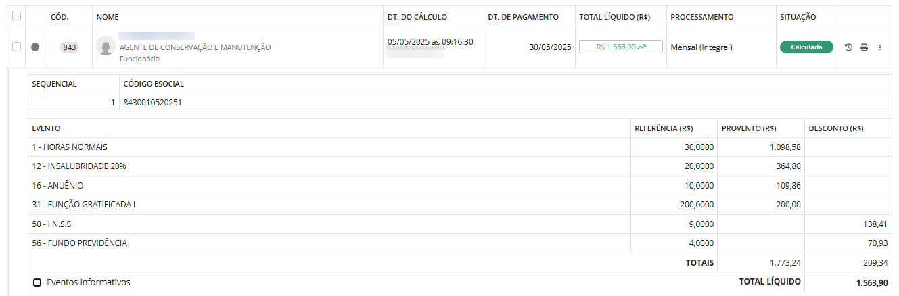Click the trending arrow in net total
Viewport: 899px width, 296px height.
click(x=641, y=47)
